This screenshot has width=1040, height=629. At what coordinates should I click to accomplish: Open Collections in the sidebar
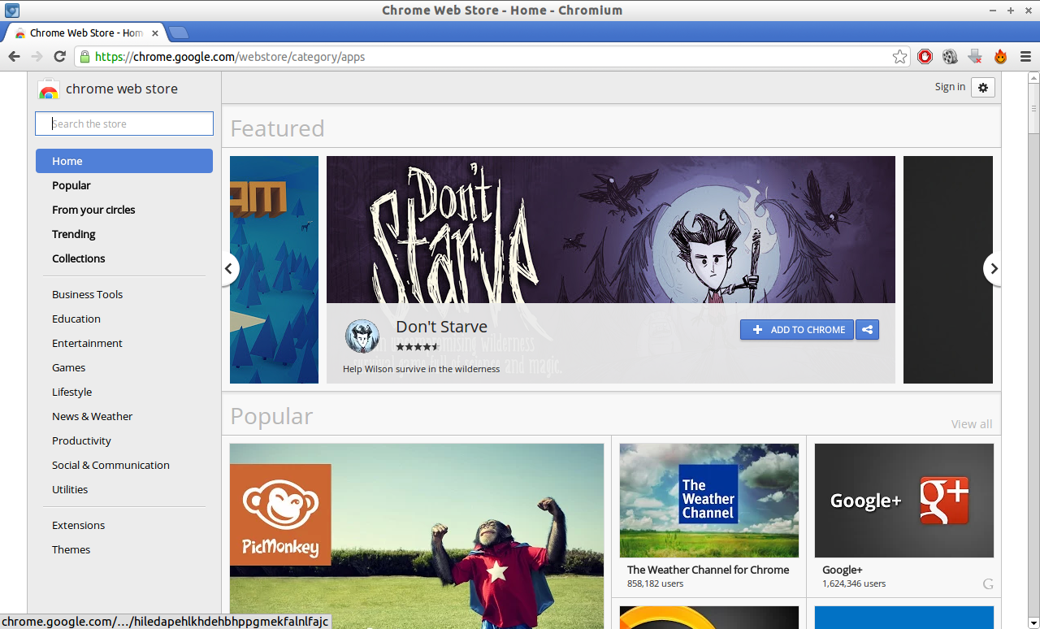[79, 258]
